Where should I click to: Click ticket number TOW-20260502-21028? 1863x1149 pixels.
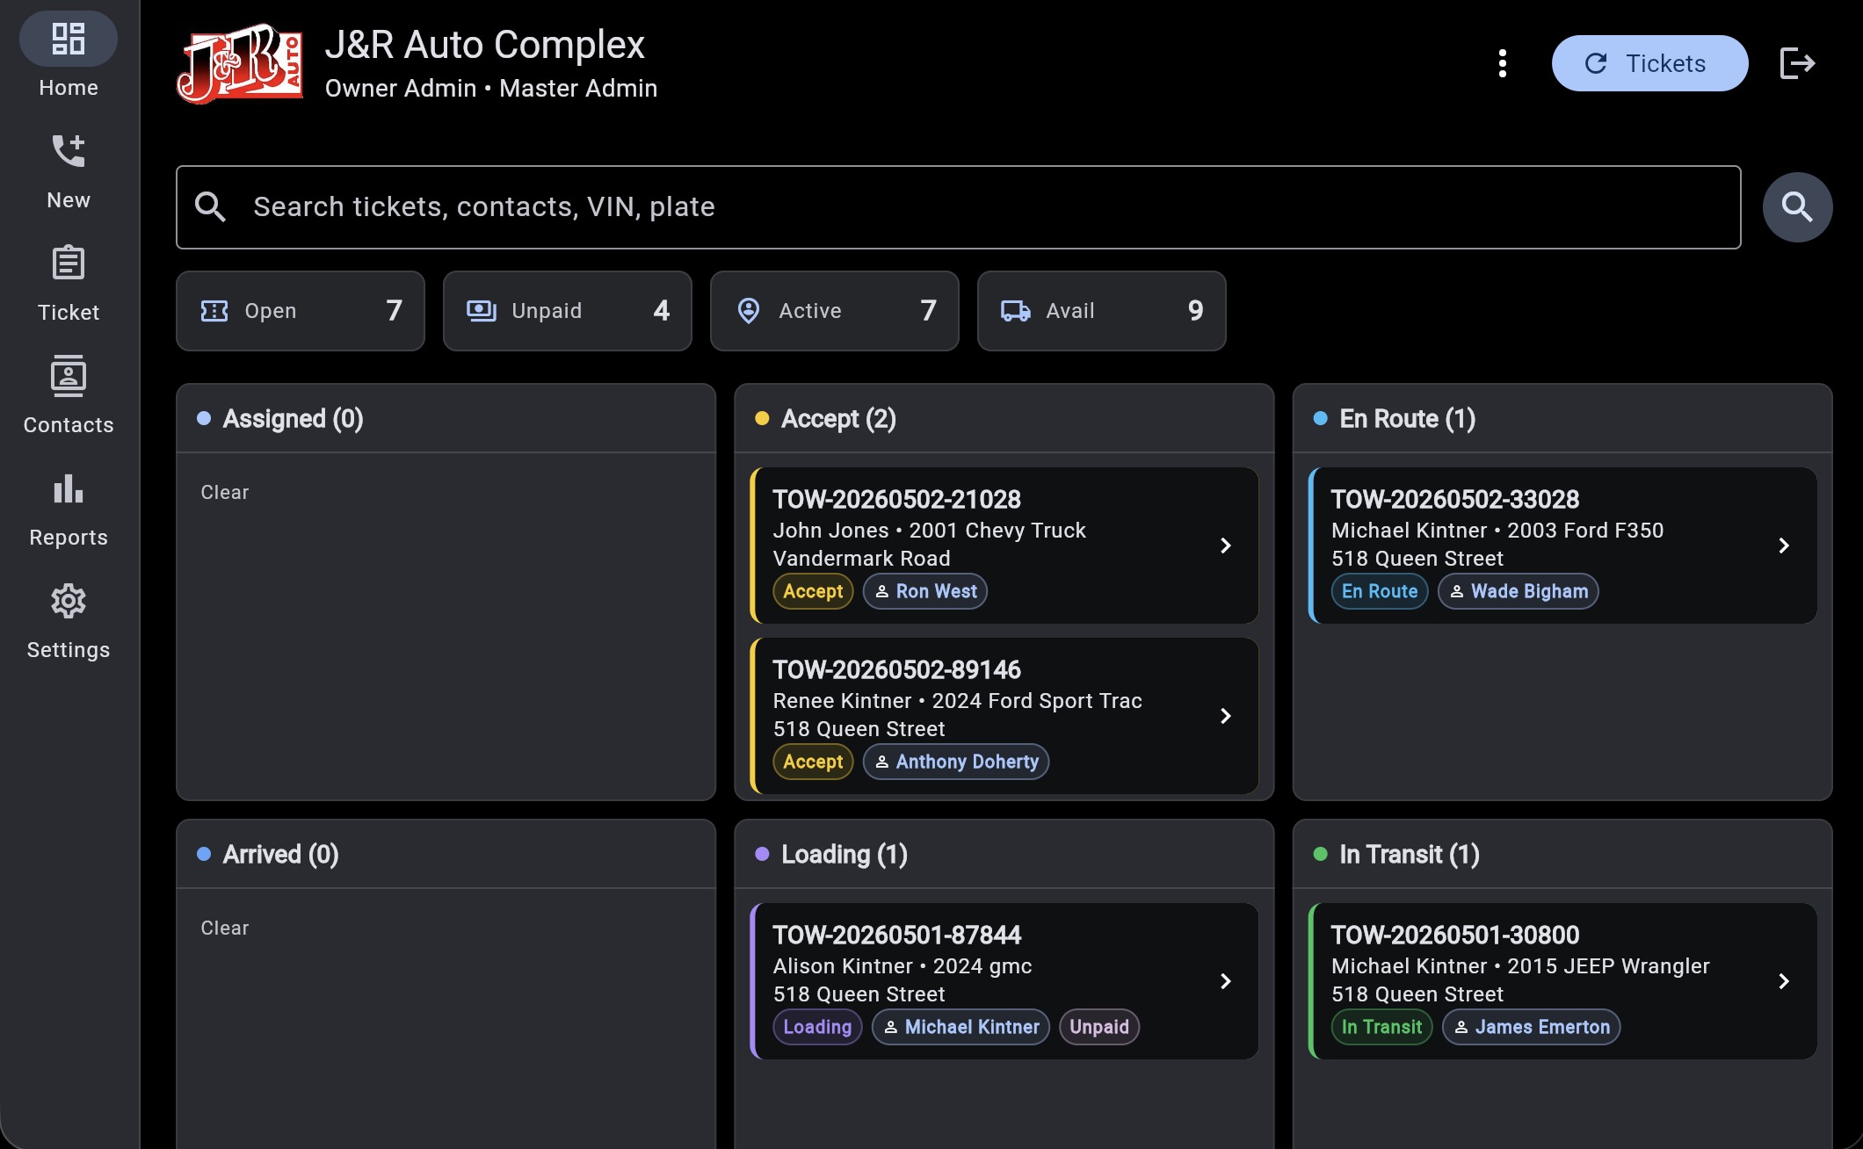[x=896, y=500]
